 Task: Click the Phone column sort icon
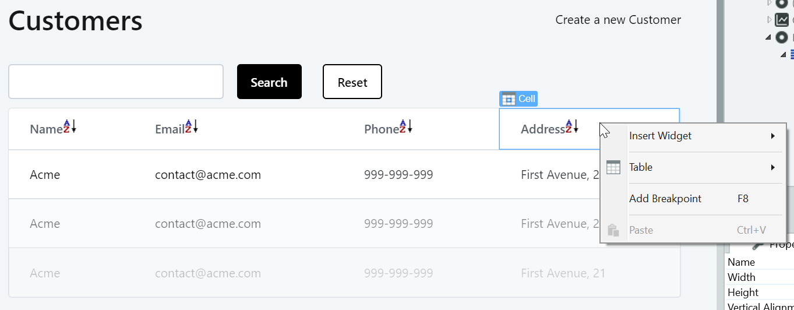point(406,126)
